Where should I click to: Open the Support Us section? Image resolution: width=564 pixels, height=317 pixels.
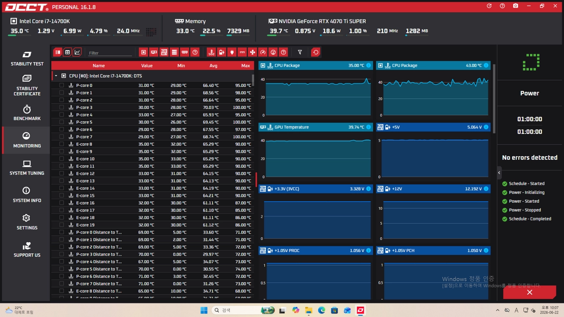click(x=27, y=250)
